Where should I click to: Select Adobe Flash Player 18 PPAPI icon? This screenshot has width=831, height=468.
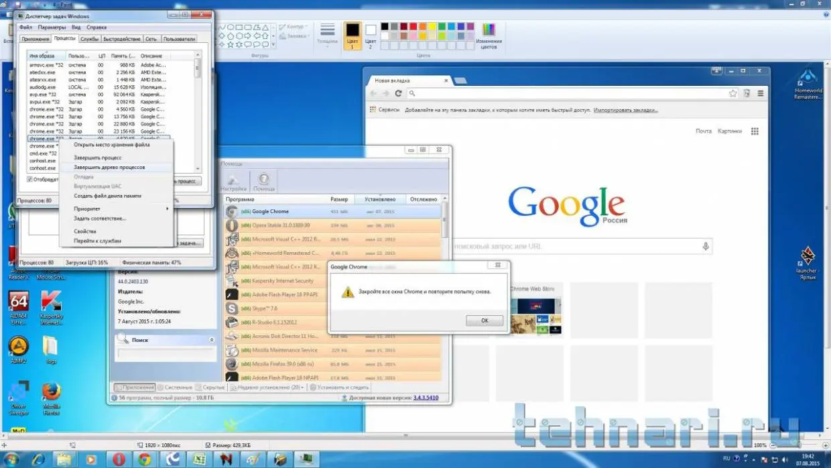tap(232, 294)
